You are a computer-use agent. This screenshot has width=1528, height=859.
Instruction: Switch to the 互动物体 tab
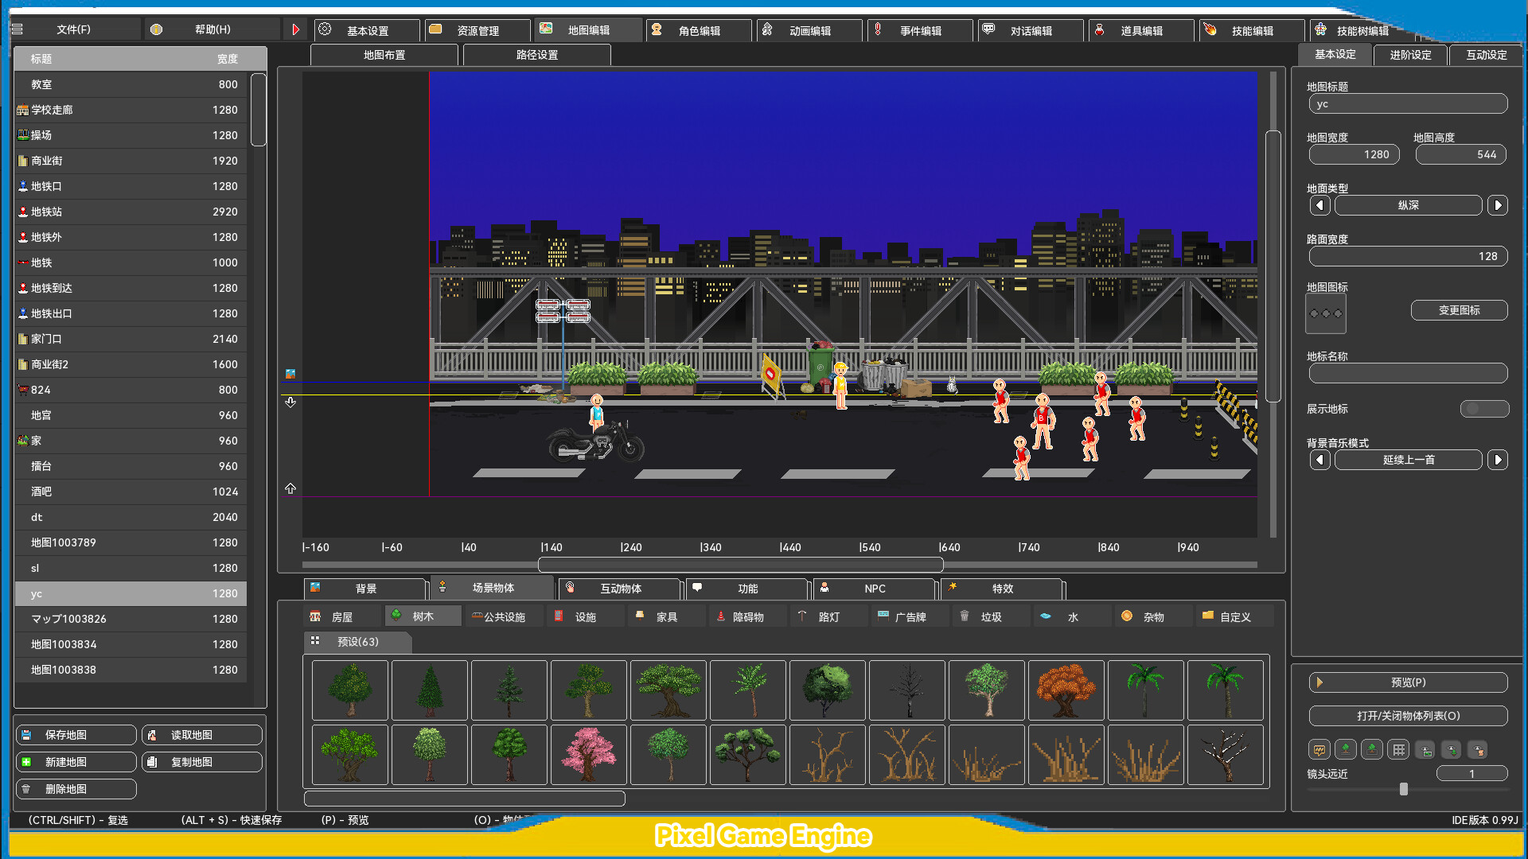619,589
